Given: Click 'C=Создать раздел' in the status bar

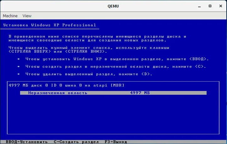Looking at the screenshot, I should (x=76, y=142).
